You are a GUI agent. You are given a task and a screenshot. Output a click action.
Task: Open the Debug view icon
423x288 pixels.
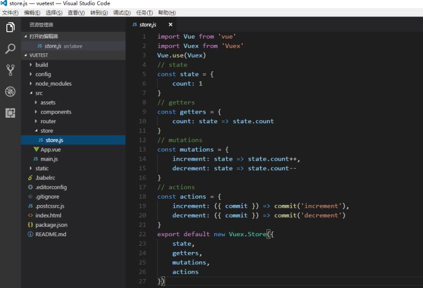click(x=10, y=92)
